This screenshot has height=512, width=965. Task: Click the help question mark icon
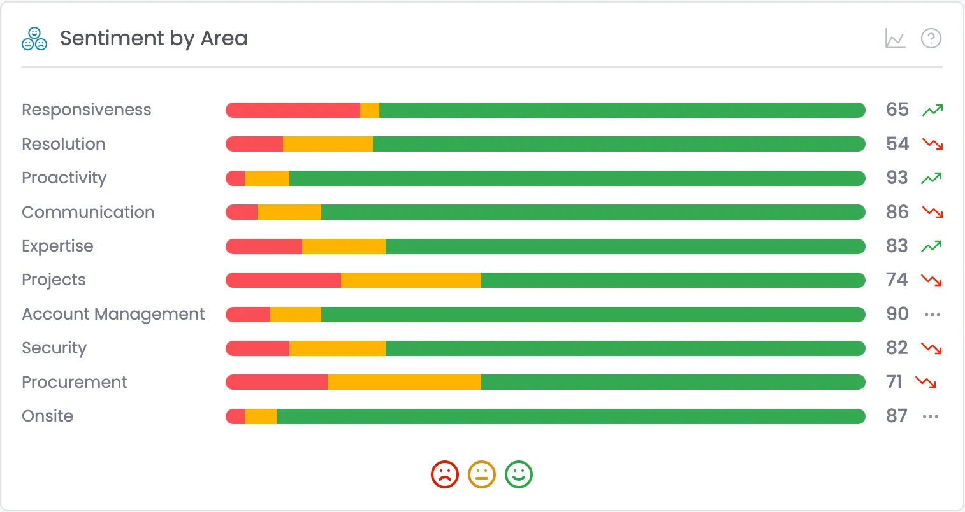(x=931, y=38)
